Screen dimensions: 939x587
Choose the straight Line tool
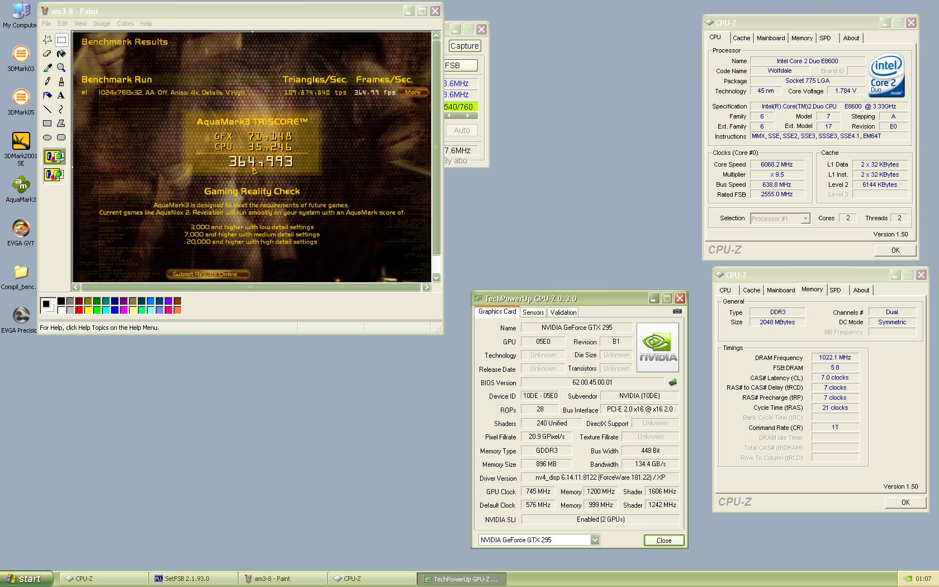48,110
